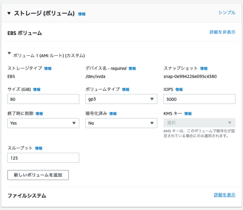Open 情報 link for 暗号化済み

pos(113,114)
